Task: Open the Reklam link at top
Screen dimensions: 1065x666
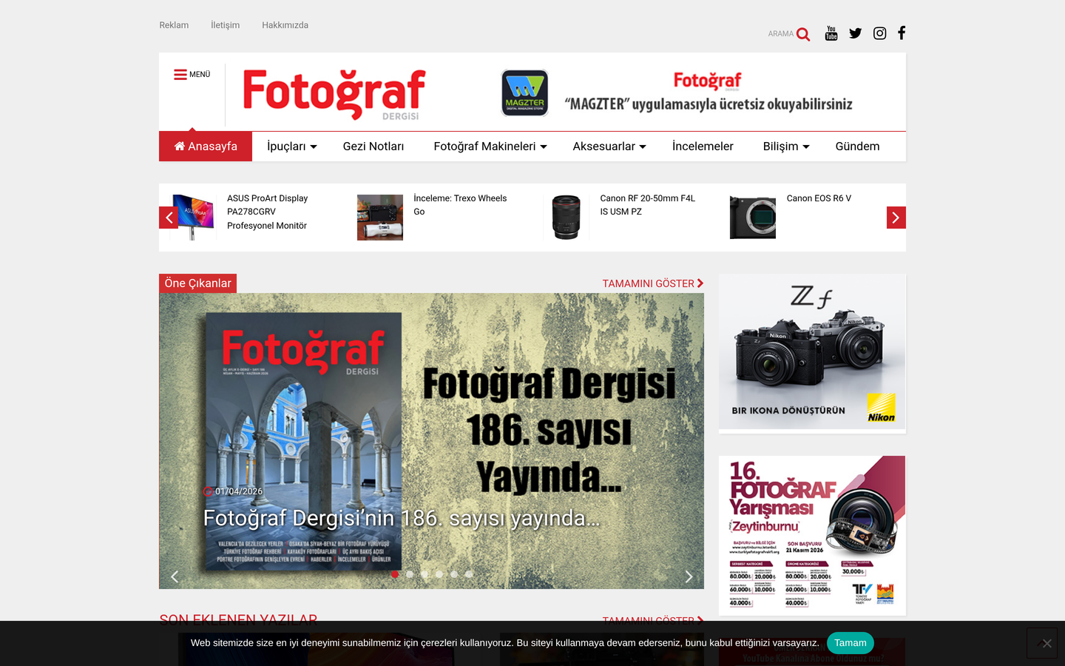Action: point(174,25)
